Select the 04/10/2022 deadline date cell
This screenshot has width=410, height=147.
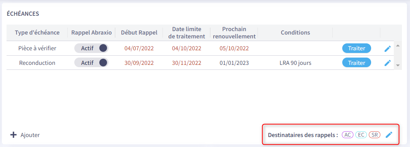coord(187,48)
